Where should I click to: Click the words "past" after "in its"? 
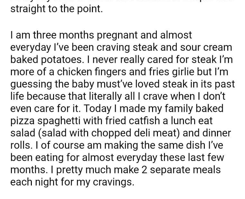[224, 84]
